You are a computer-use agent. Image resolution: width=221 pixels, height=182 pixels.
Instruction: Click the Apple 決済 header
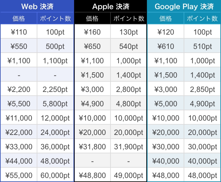click(110, 6)
